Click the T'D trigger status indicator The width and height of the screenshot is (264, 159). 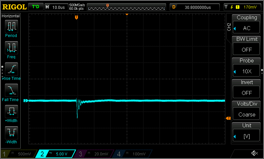(35, 7)
